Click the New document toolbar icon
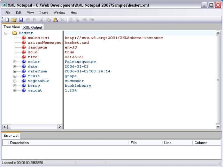Screen dimensions: 223x167 click(x=7, y=20)
